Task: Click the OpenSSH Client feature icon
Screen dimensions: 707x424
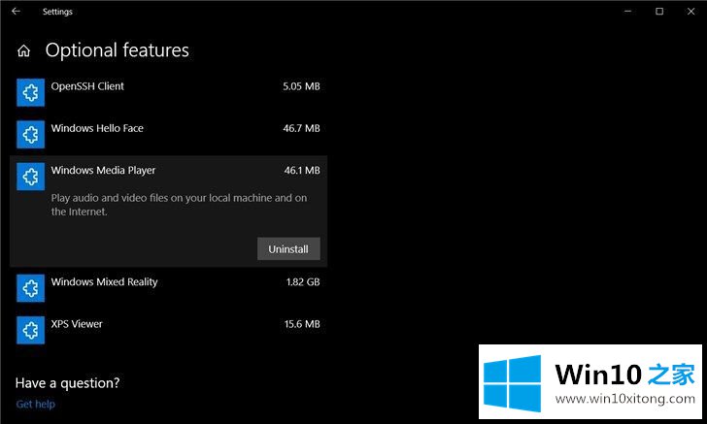Action: [x=31, y=92]
